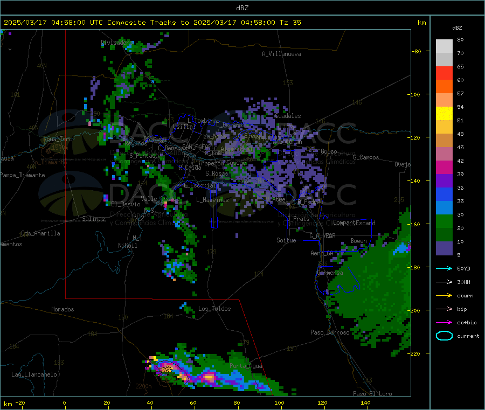Click the L_Malvinas map label
Screen dimensions: 485x410
[212, 200]
